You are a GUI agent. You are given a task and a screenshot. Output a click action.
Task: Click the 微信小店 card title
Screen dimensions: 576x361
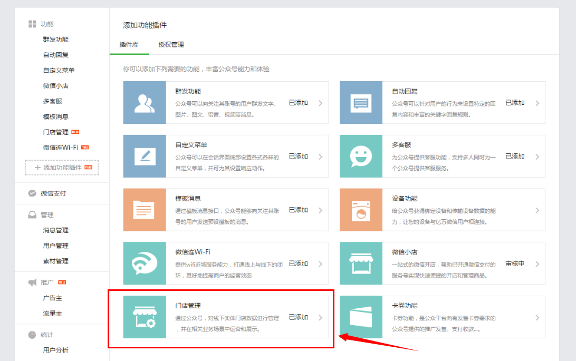tap(405, 252)
